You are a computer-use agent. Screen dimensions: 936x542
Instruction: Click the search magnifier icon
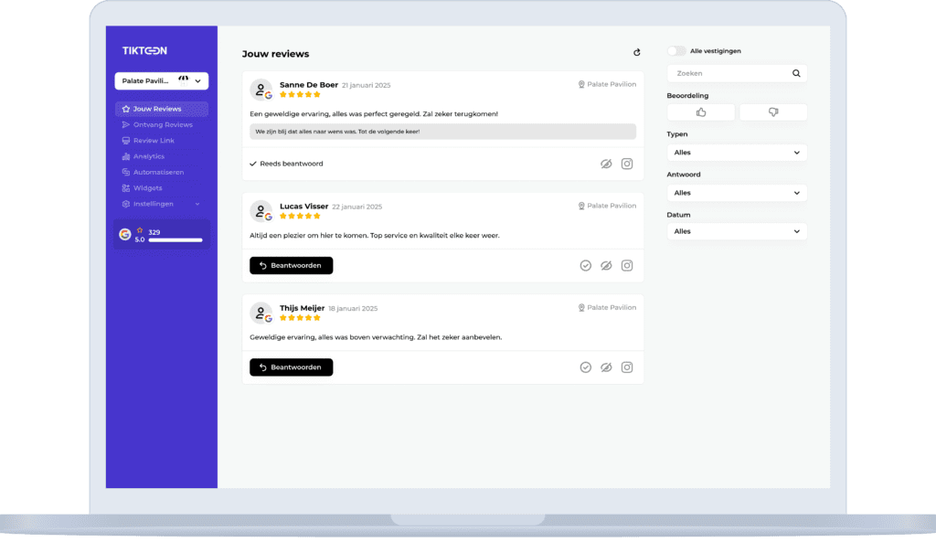(795, 73)
